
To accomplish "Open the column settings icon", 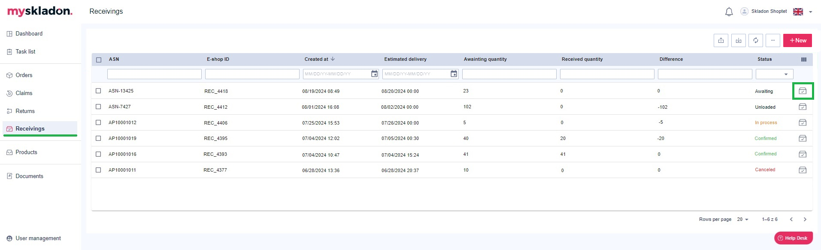I will point(804,60).
